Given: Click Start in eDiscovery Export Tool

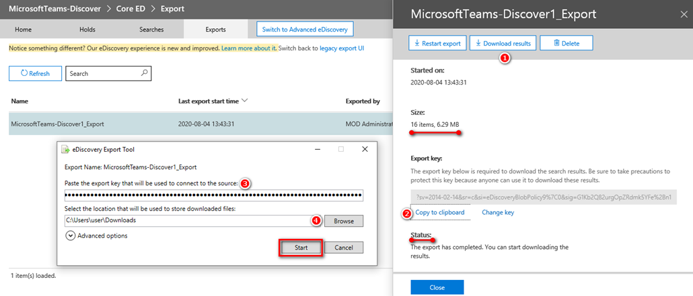Looking at the screenshot, I should (x=301, y=248).
